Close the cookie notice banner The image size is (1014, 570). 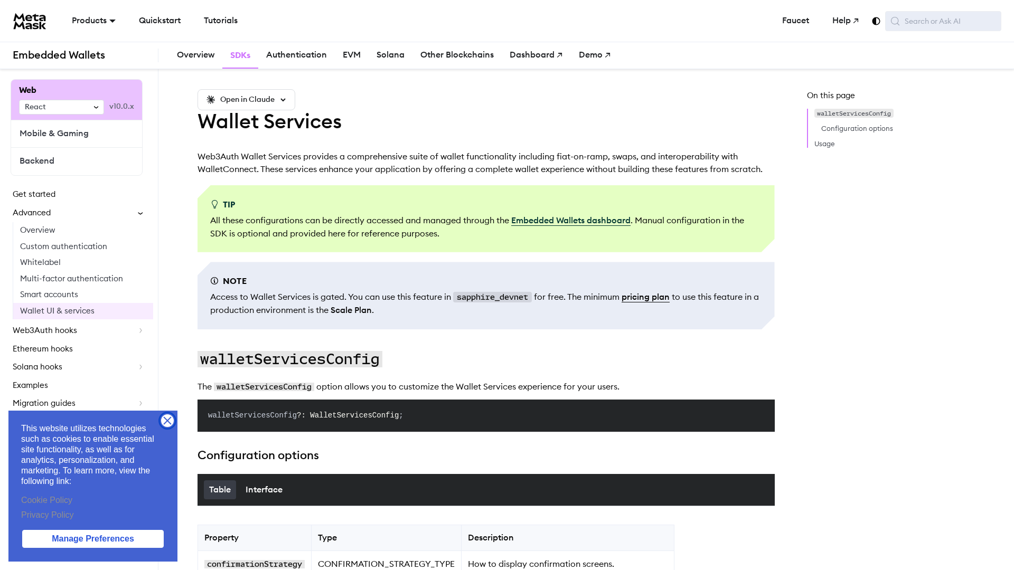click(167, 421)
